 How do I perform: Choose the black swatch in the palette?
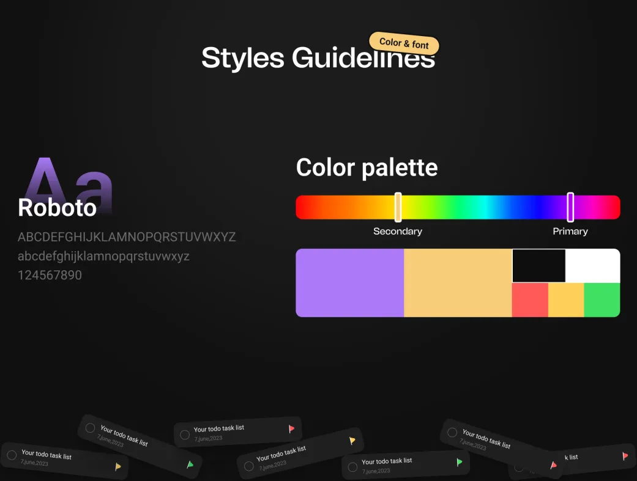tap(538, 266)
